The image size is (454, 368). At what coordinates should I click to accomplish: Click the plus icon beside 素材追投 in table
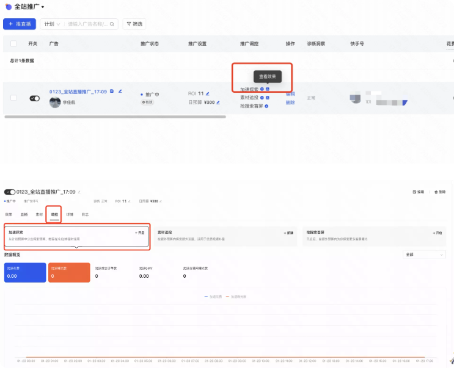click(x=262, y=97)
